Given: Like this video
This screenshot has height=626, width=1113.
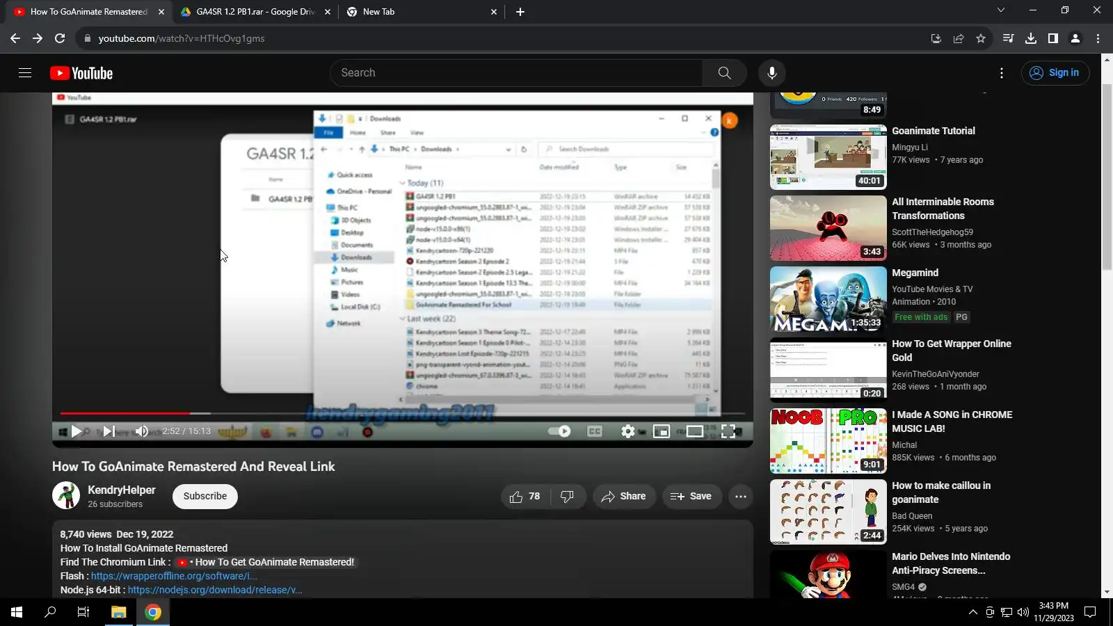Looking at the screenshot, I should [525, 497].
